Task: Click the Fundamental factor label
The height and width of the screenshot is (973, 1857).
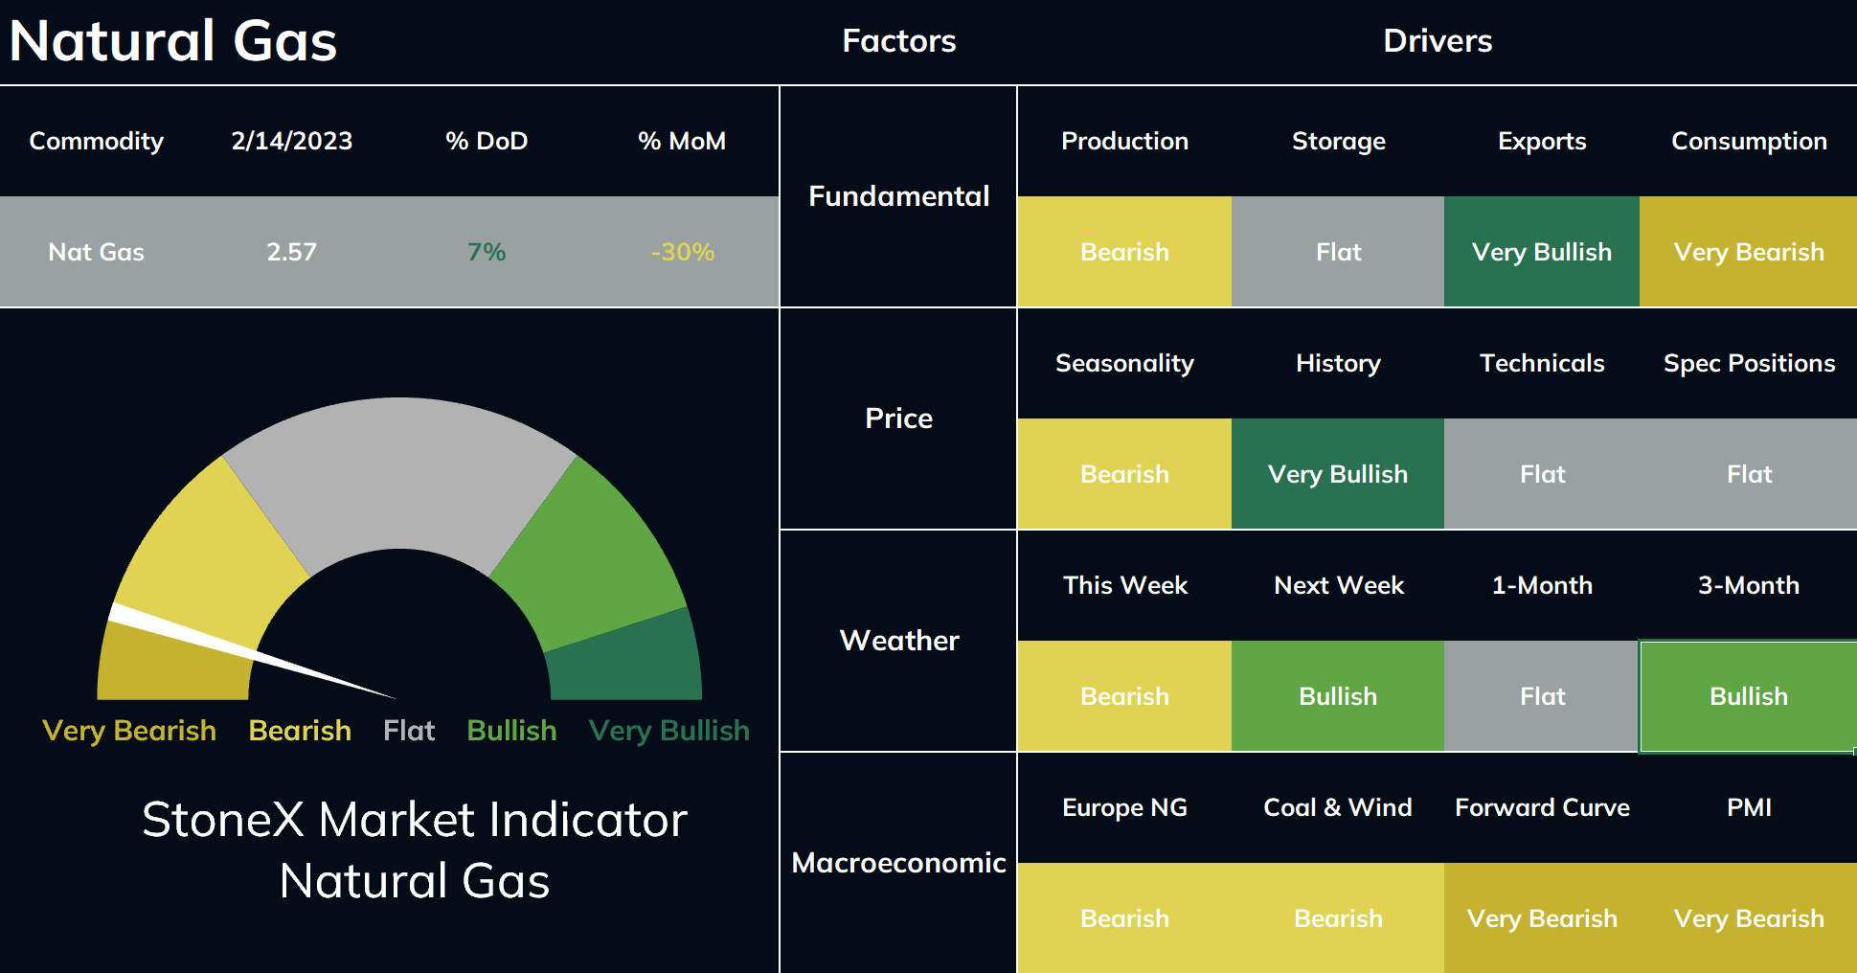Action: point(898,196)
